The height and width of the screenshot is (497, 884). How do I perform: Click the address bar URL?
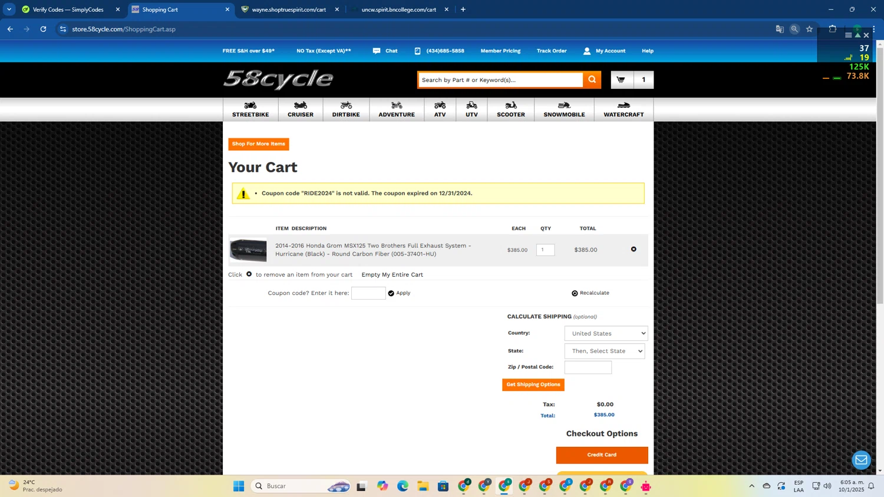[x=124, y=29]
